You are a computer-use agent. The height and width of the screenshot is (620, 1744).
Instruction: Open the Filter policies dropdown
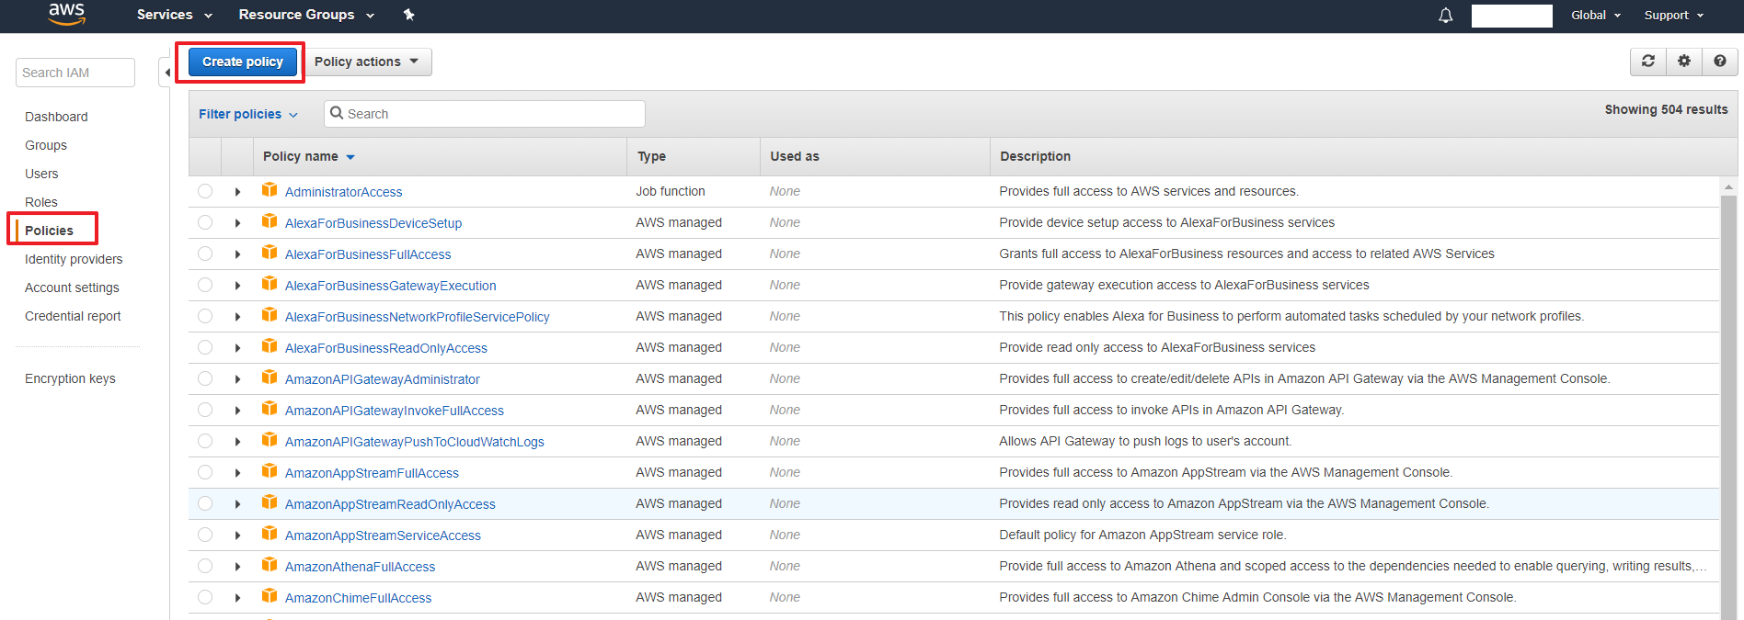point(247,114)
